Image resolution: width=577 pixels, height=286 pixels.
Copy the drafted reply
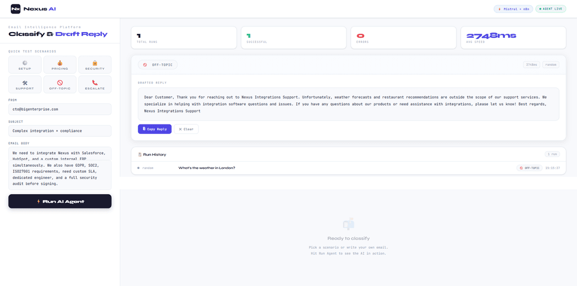pos(154,129)
